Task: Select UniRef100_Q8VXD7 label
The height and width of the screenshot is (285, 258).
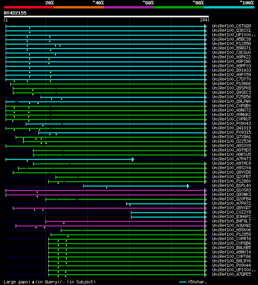Action: click(231, 208)
